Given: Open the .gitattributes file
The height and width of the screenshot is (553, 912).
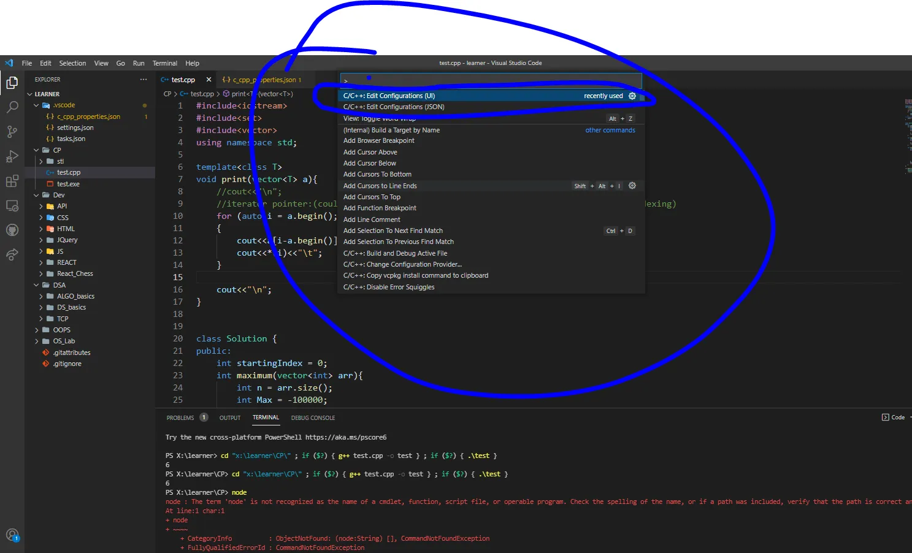Looking at the screenshot, I should (x=90, y=353).
